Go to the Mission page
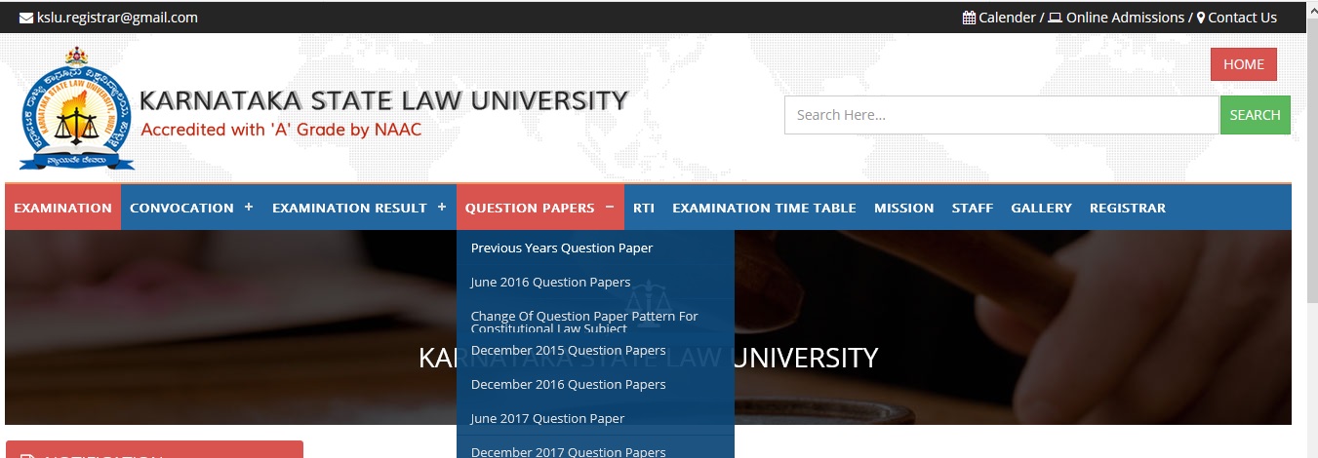The width and height of the screenshot is (1318, 458). point(903,208)
